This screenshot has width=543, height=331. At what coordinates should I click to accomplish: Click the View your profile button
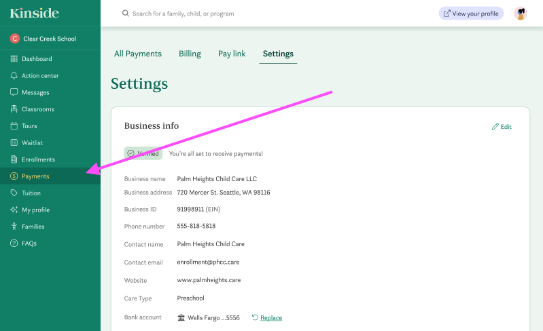point(471,14)
